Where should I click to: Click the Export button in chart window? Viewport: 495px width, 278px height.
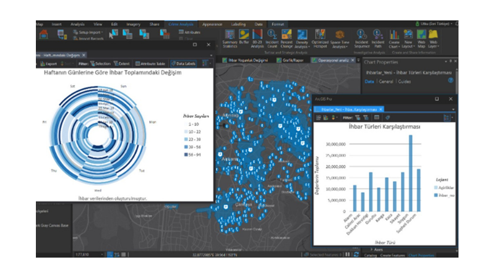(x=49, y=63)
